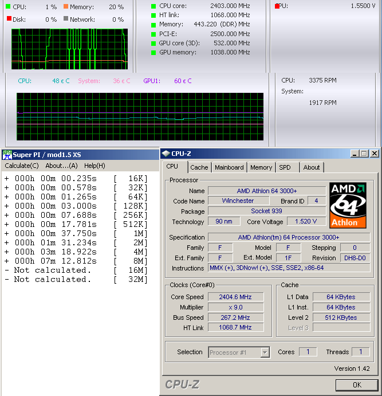Click the Processor #1 combo box field
This screenshot has height=396, width=382.
[239, 352]
